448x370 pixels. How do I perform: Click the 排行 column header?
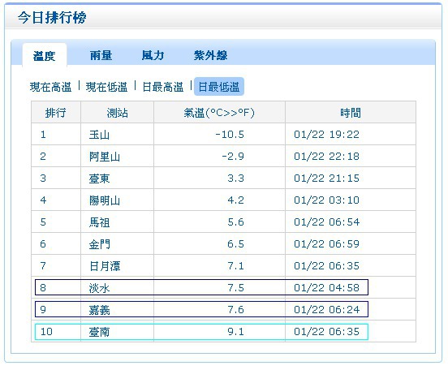coord(56,113)
